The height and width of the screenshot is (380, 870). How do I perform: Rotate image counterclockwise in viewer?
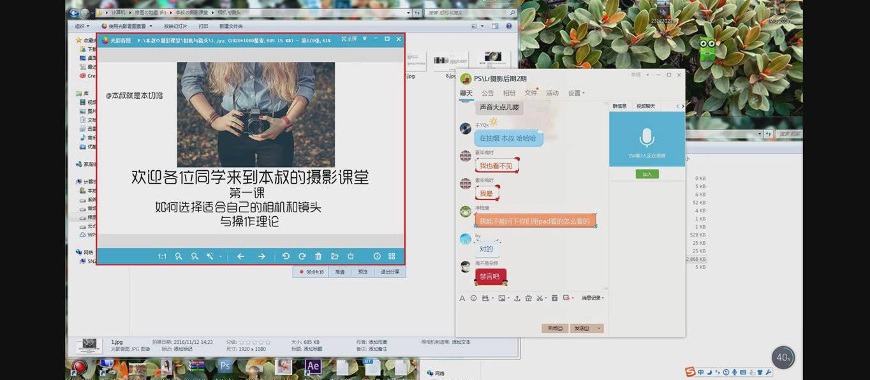286,256
